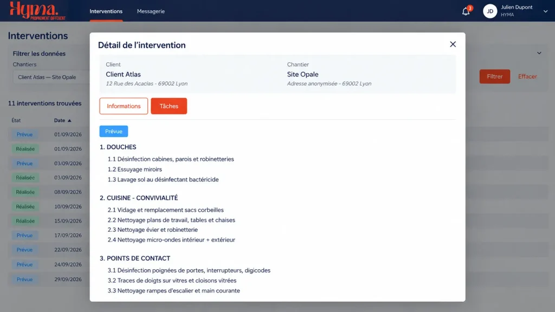Click the 1. DOUCHES section heading
Screen dimensions: 555x312
click(118, 147)
